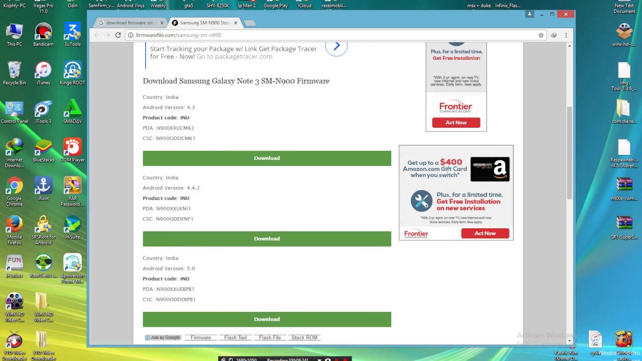Image resolution: width=642 pixels, height=361 pixels.
Task: Launch Mozilla Firefox desktop shortcut
Action: [x=14, y=230]
